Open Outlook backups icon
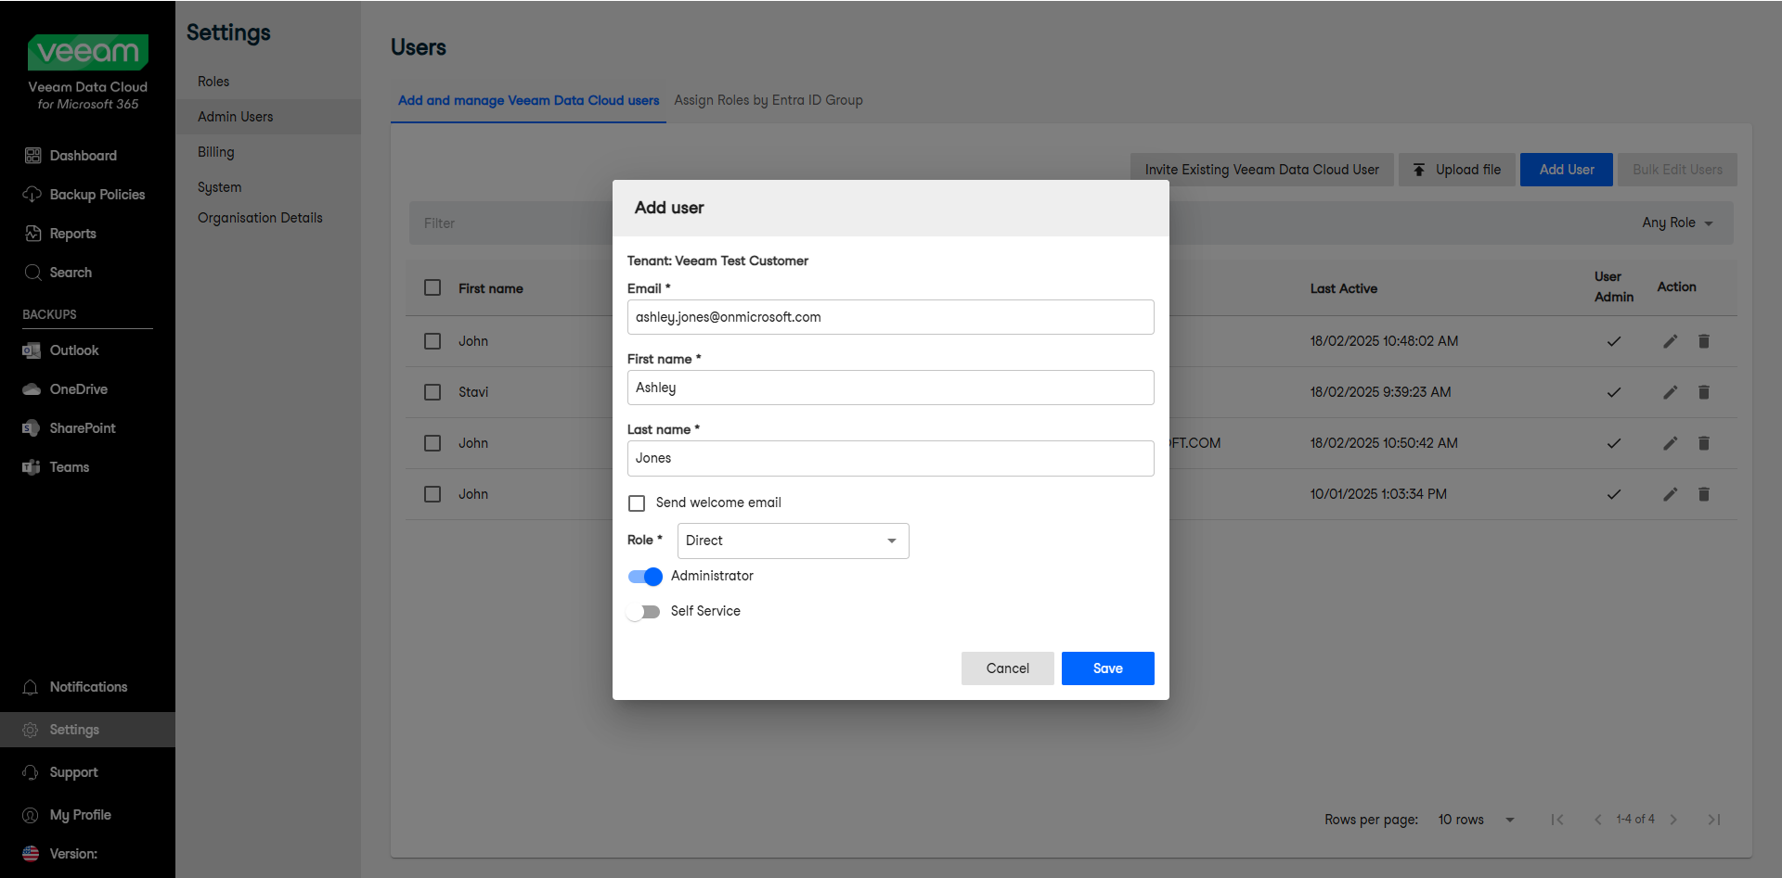Image resolution: width=1782 pixels, height=878 pixels. coord(32,350)
